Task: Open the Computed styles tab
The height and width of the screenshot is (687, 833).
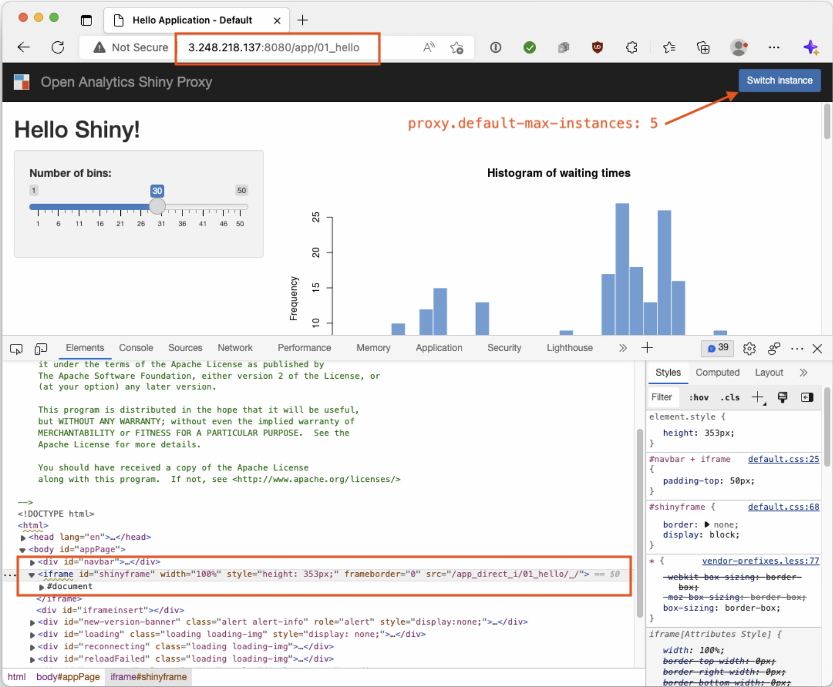Action: pos(718,372)
